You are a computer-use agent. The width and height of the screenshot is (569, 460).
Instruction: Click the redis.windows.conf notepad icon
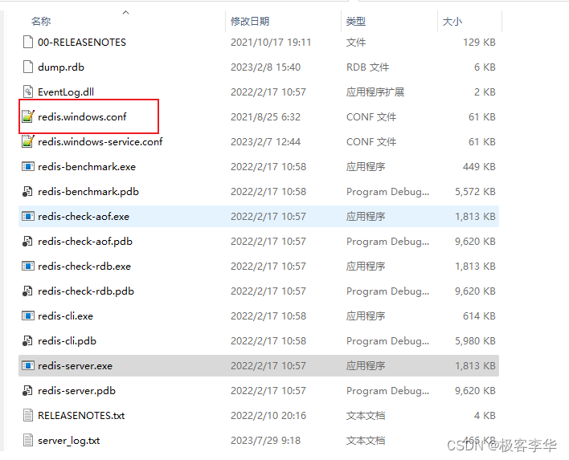pos(28,116)
